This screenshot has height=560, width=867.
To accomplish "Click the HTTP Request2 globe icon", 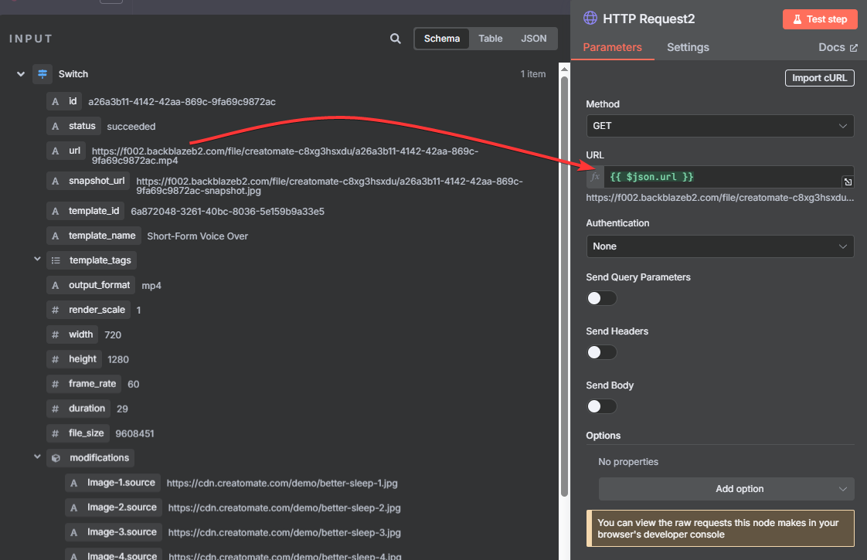I will click(x=590, y=19).
